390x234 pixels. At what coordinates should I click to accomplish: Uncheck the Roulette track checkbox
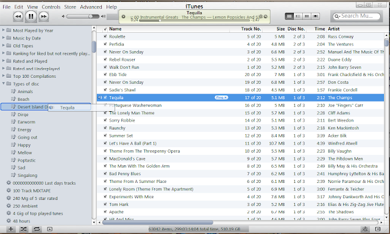click(105, 36)
